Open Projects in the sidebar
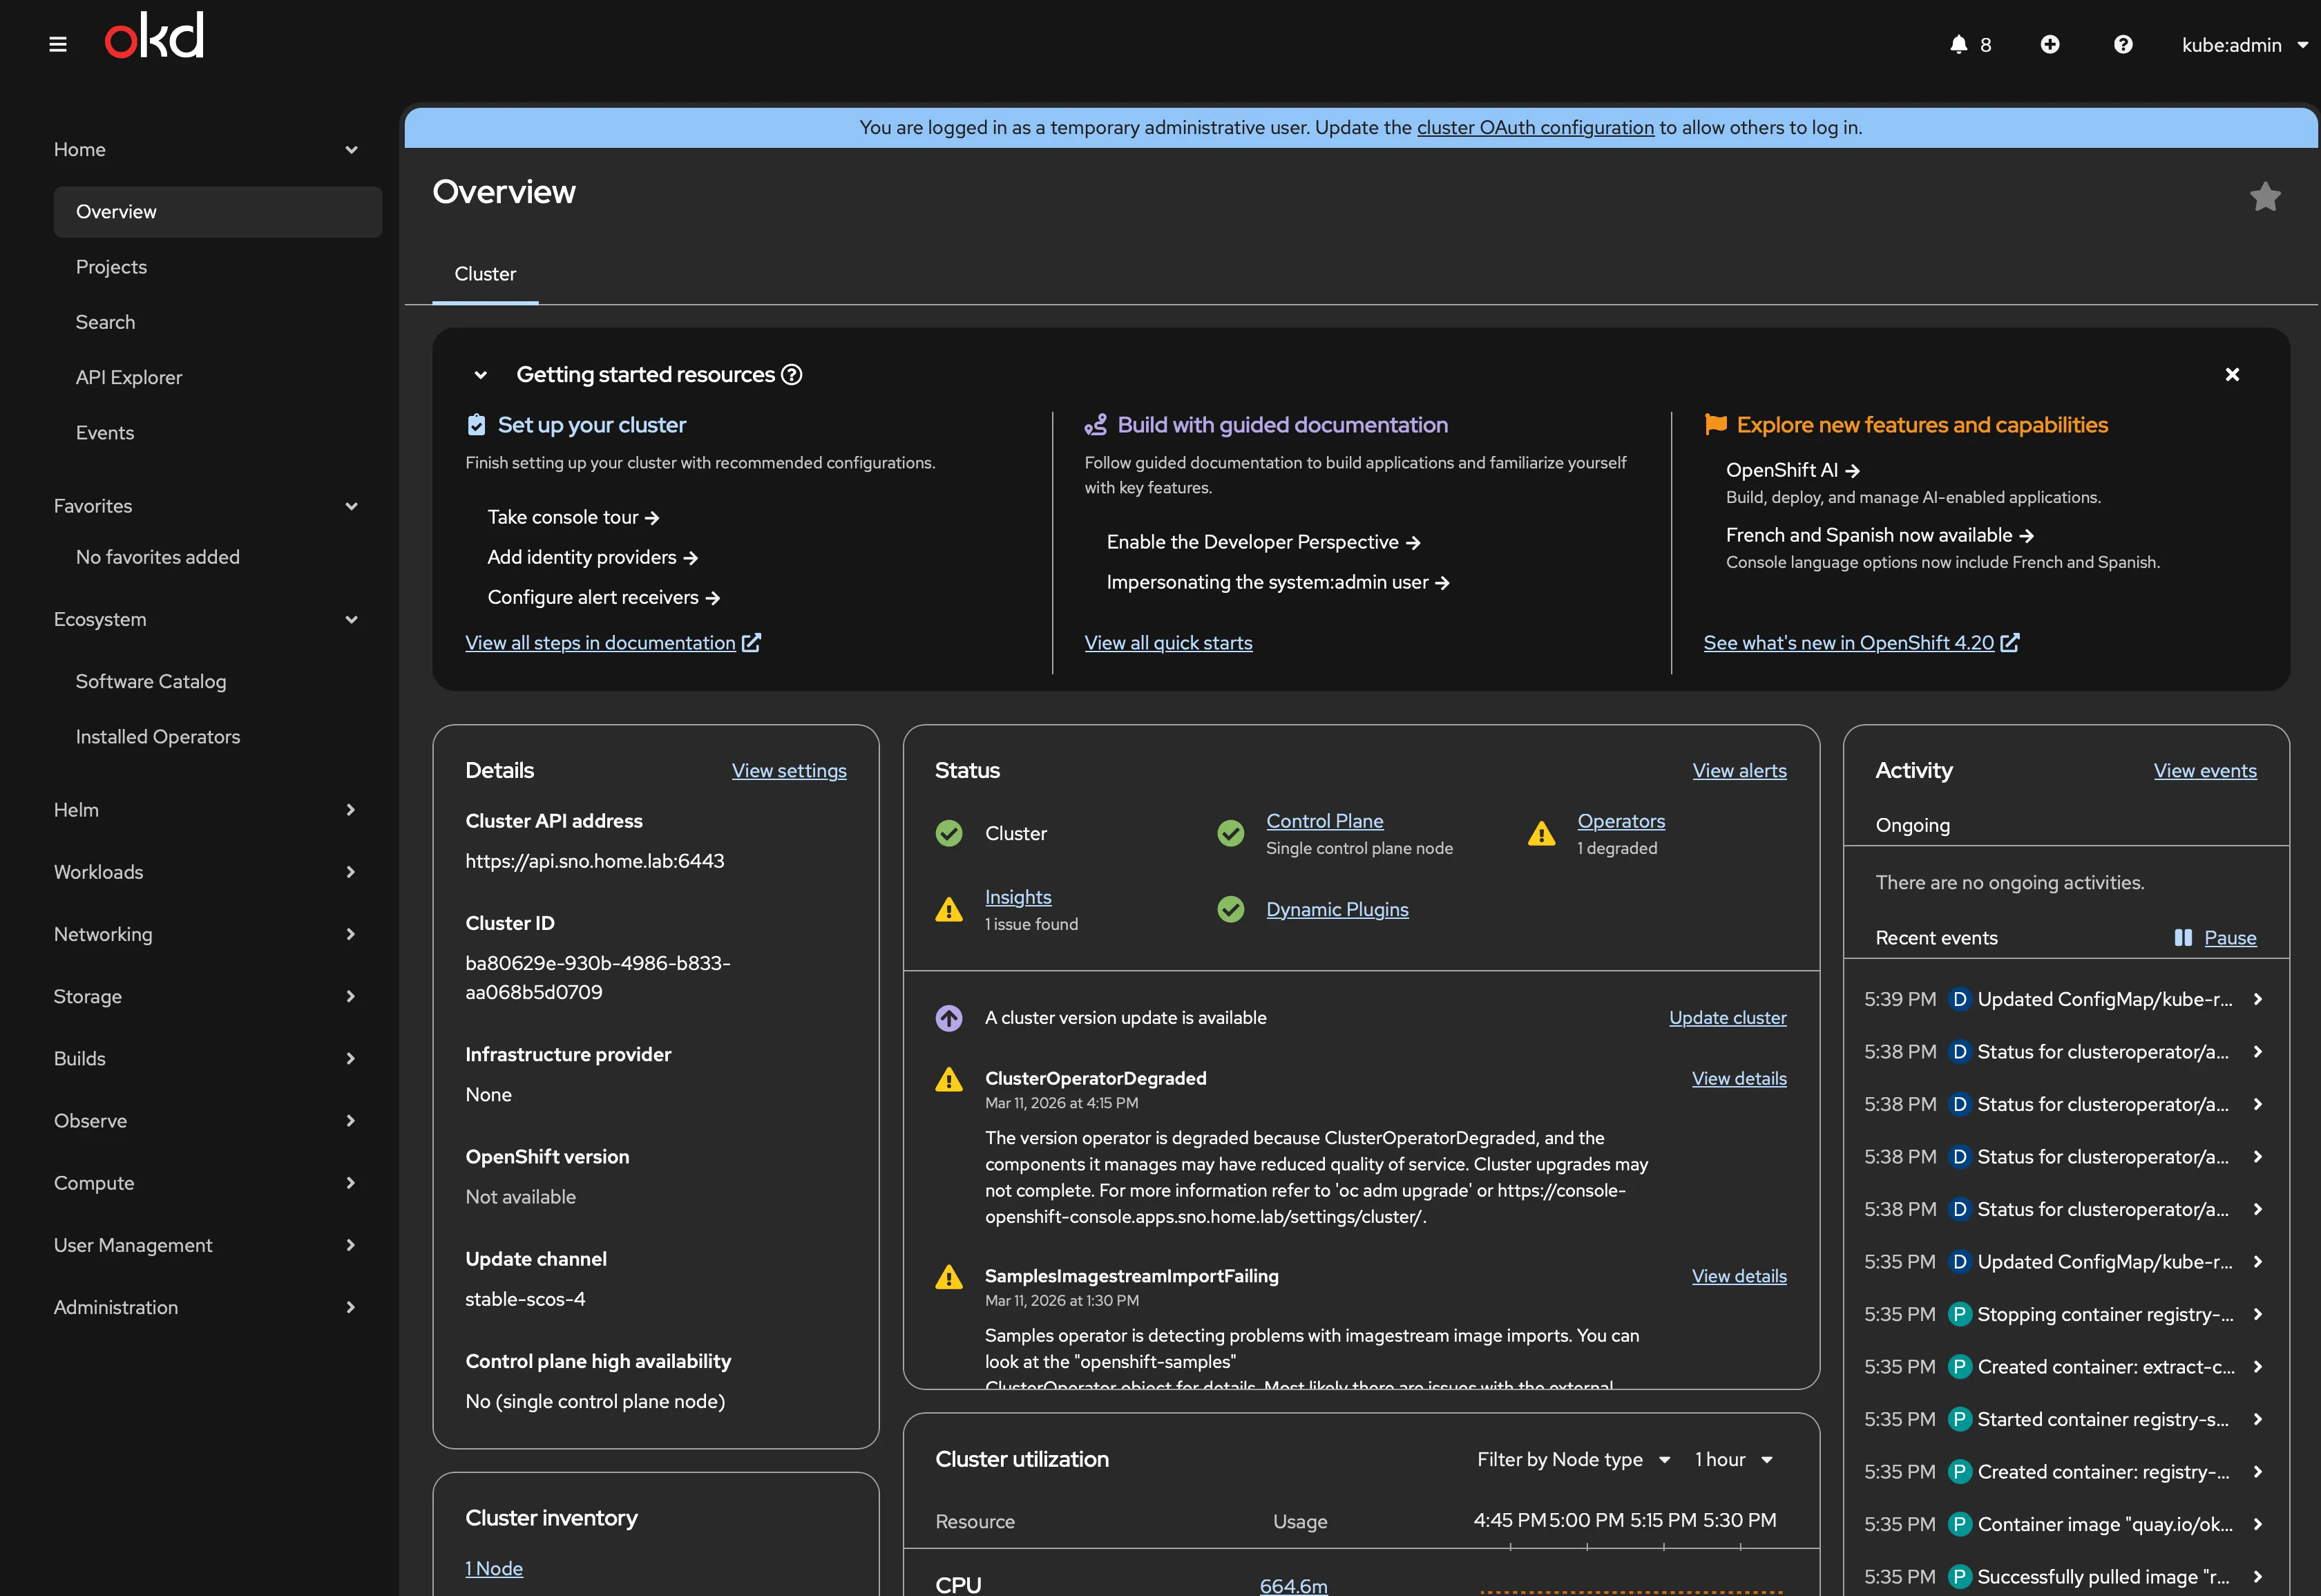Screen dimensions: 2321x1596 click(x=218, y=267)
